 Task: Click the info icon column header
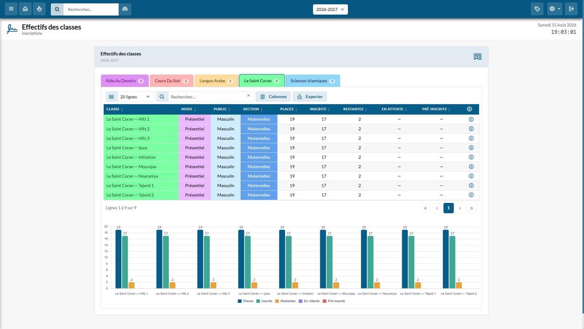point(469,109)
